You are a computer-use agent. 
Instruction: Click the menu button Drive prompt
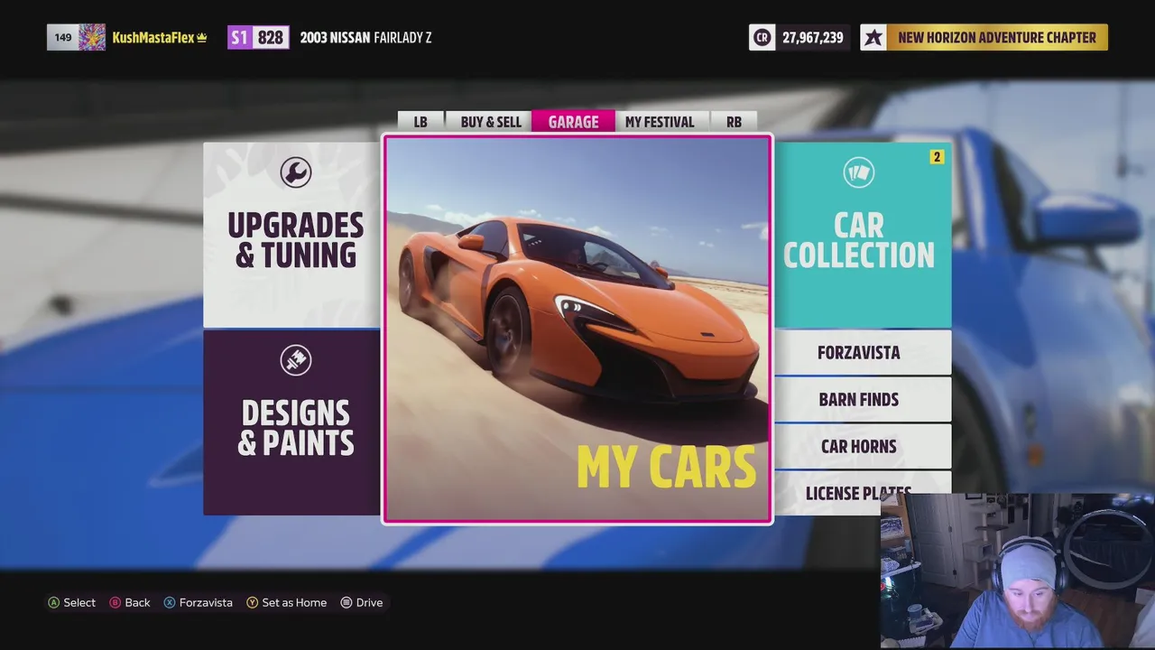(x=361, y=602)
